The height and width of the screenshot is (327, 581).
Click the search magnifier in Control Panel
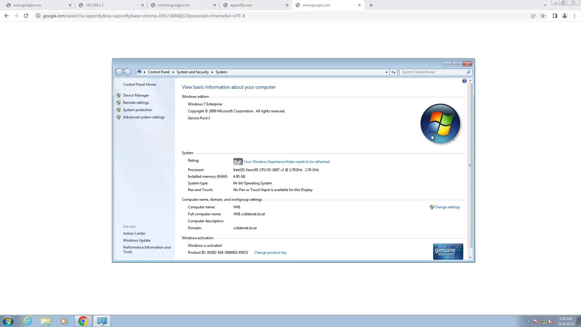(x=468, y=72)
